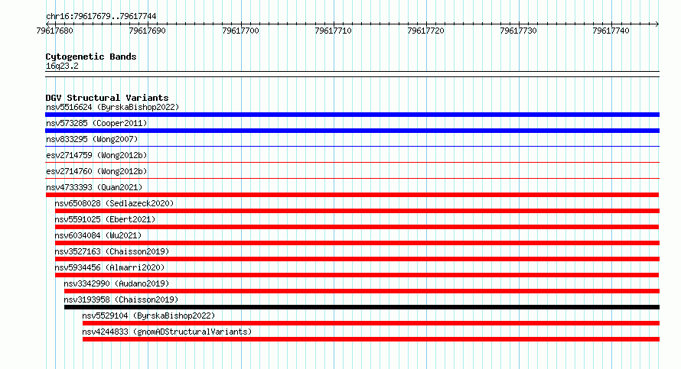Click nsv5934456 (Almarri2020) label
The height and width of the screenshot is (369, 681).
110,267
